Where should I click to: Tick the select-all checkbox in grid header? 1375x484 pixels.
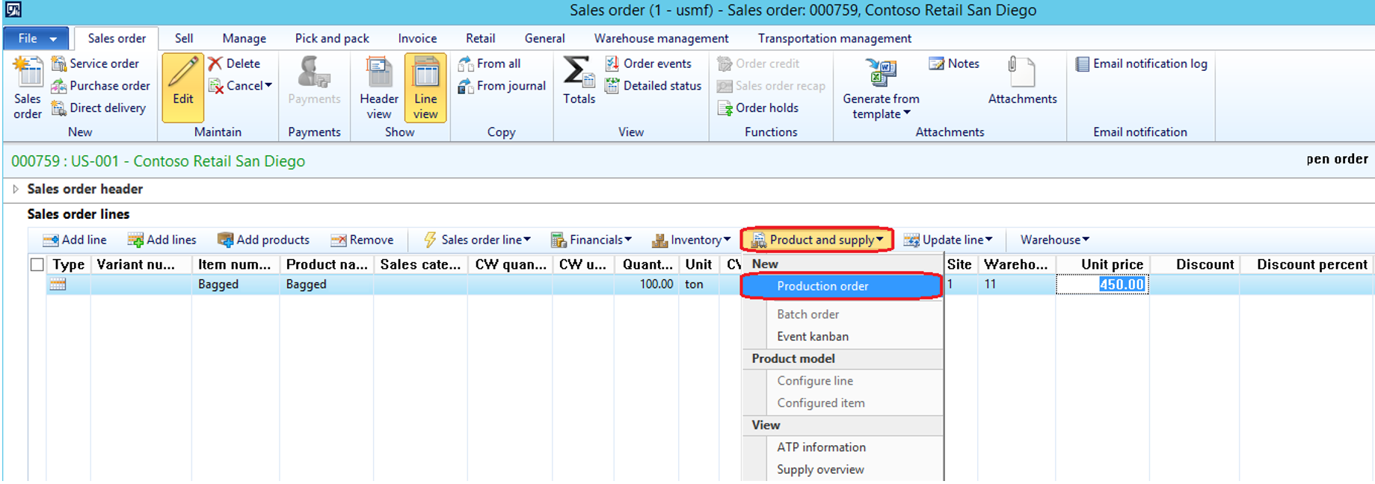pyautogui.click(x=37, y=264)
